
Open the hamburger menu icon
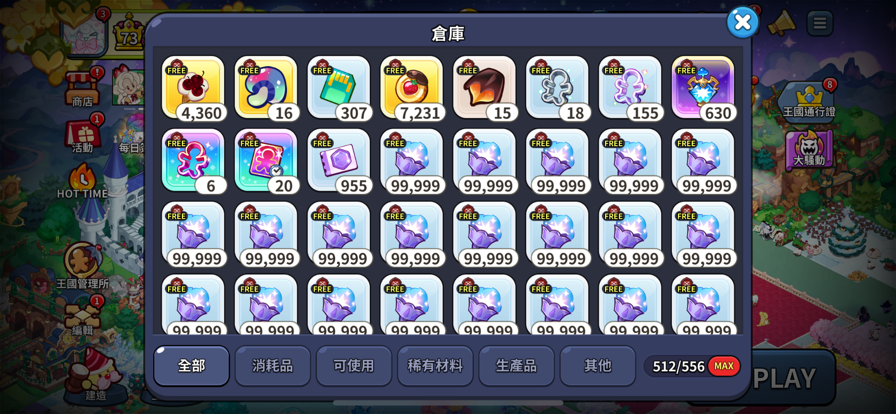tap(820, 23)
